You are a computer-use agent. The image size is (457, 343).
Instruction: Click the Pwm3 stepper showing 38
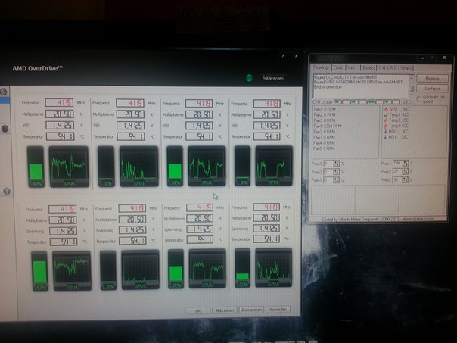406,180
